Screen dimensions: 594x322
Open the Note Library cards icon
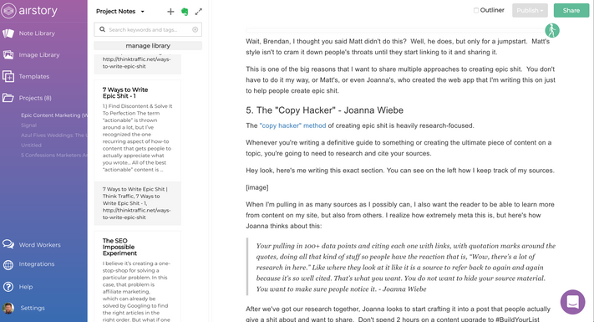(8, 33)
